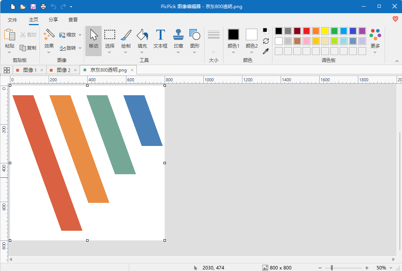
Task: Collapse the ribbon with the up chevron
Action: click(x=397, y=61)
